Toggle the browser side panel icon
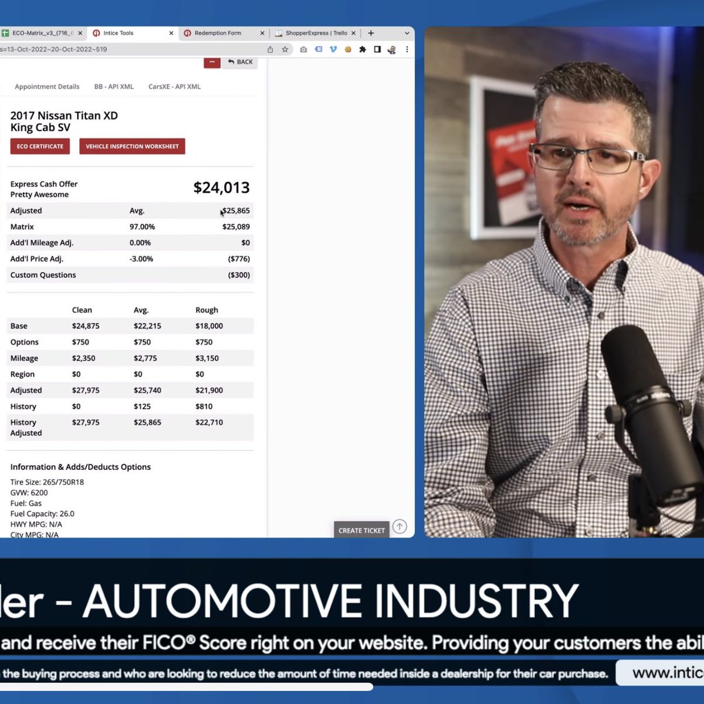 pos(377,49)
